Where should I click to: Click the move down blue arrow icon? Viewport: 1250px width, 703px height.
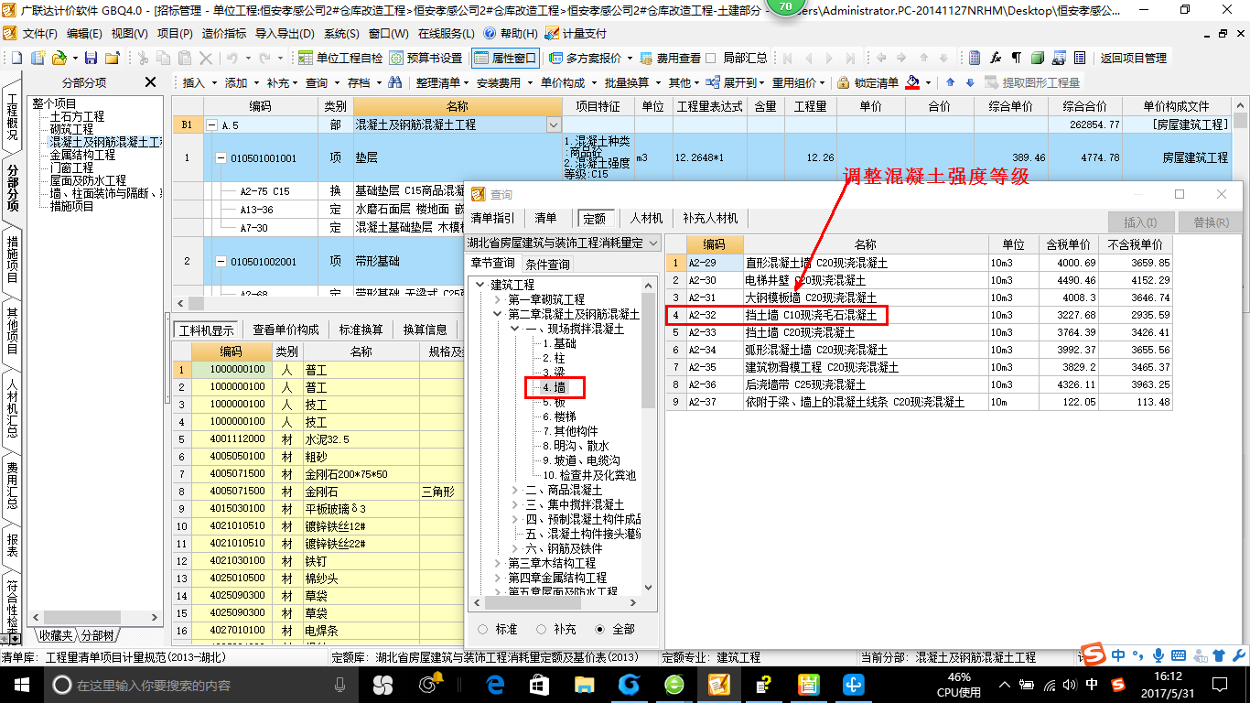click(x=969, y=82)
